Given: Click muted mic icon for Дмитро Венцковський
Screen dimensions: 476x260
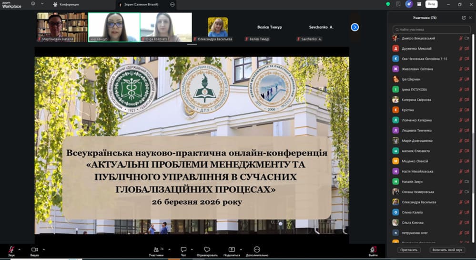Looking at the screenshot, I should [461, 38].
